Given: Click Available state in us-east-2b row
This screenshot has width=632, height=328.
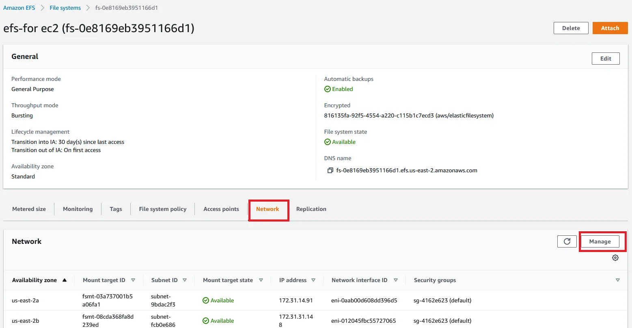Looking at the screenshot, I should click(x=218, y=321).
